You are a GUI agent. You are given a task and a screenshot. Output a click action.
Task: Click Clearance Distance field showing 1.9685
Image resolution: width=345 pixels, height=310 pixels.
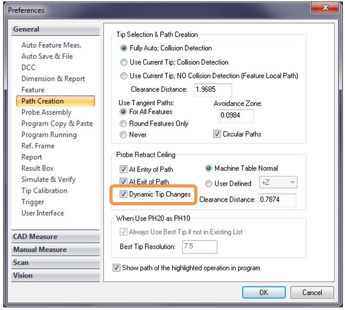point(213,90)
